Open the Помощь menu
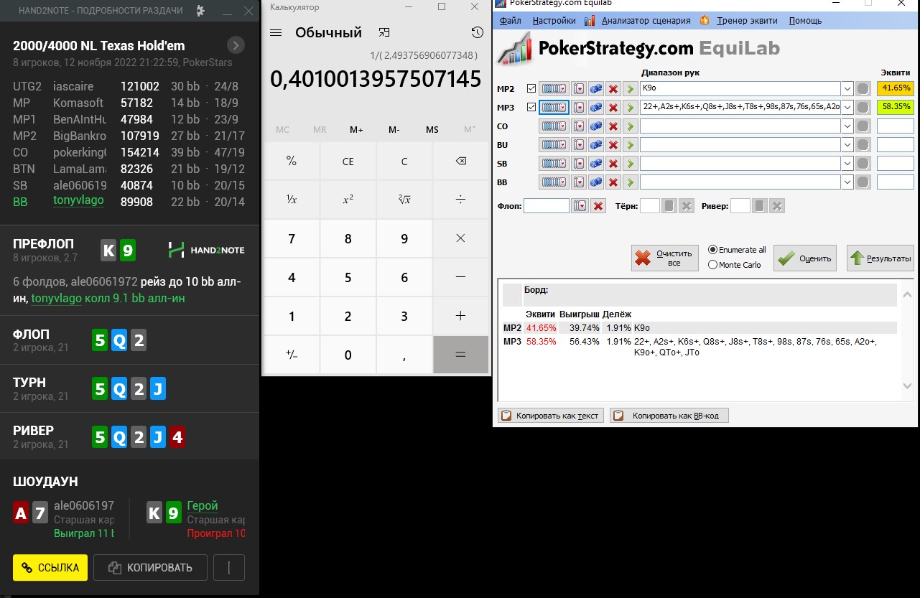920x598 pixels. pos(805,21)
